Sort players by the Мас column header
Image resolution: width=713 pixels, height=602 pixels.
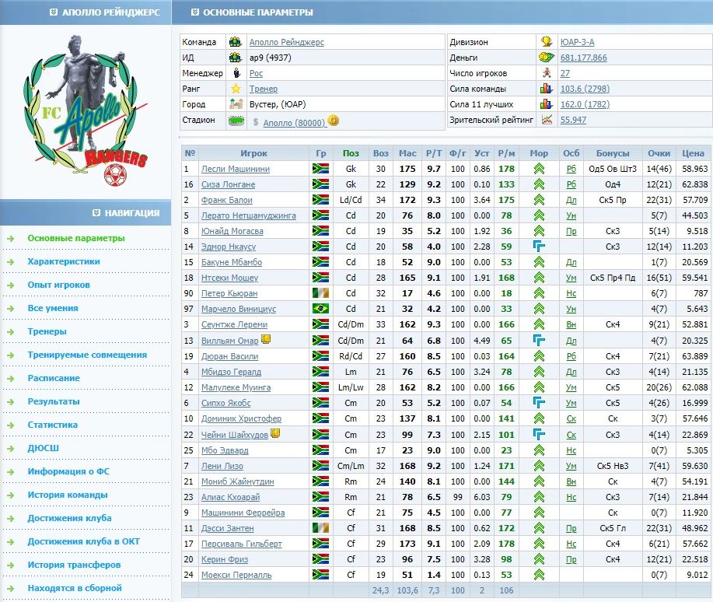coord(407,153)
